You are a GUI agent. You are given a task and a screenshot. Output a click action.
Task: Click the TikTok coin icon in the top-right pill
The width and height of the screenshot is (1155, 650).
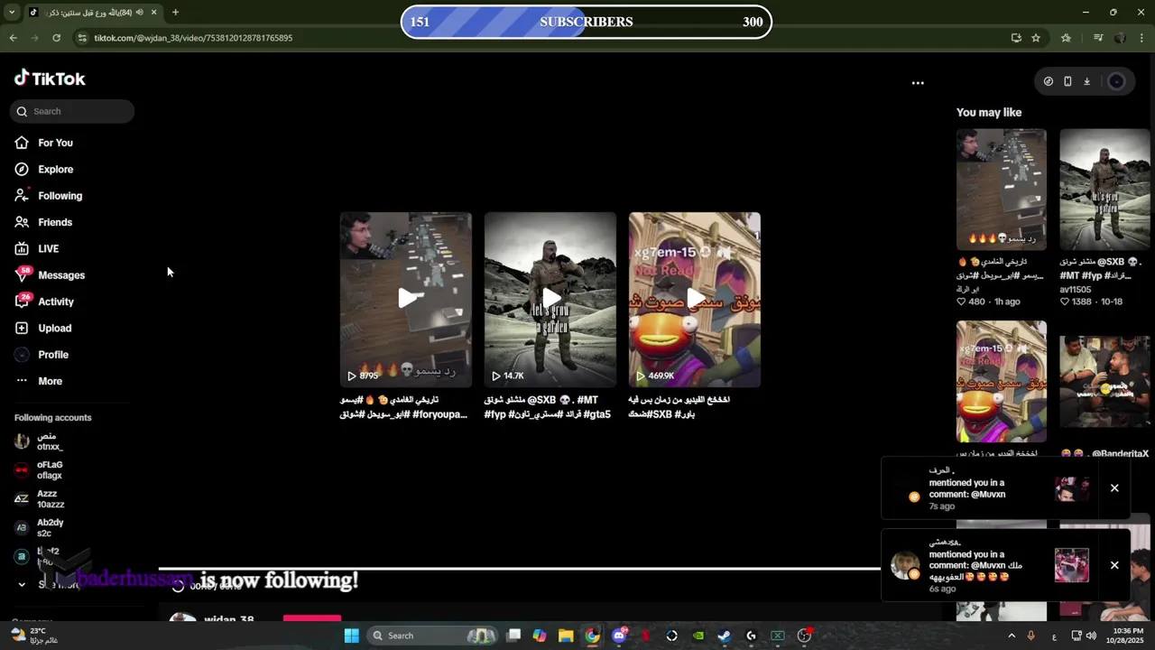pyautogui.click(x=1048, y=81)
